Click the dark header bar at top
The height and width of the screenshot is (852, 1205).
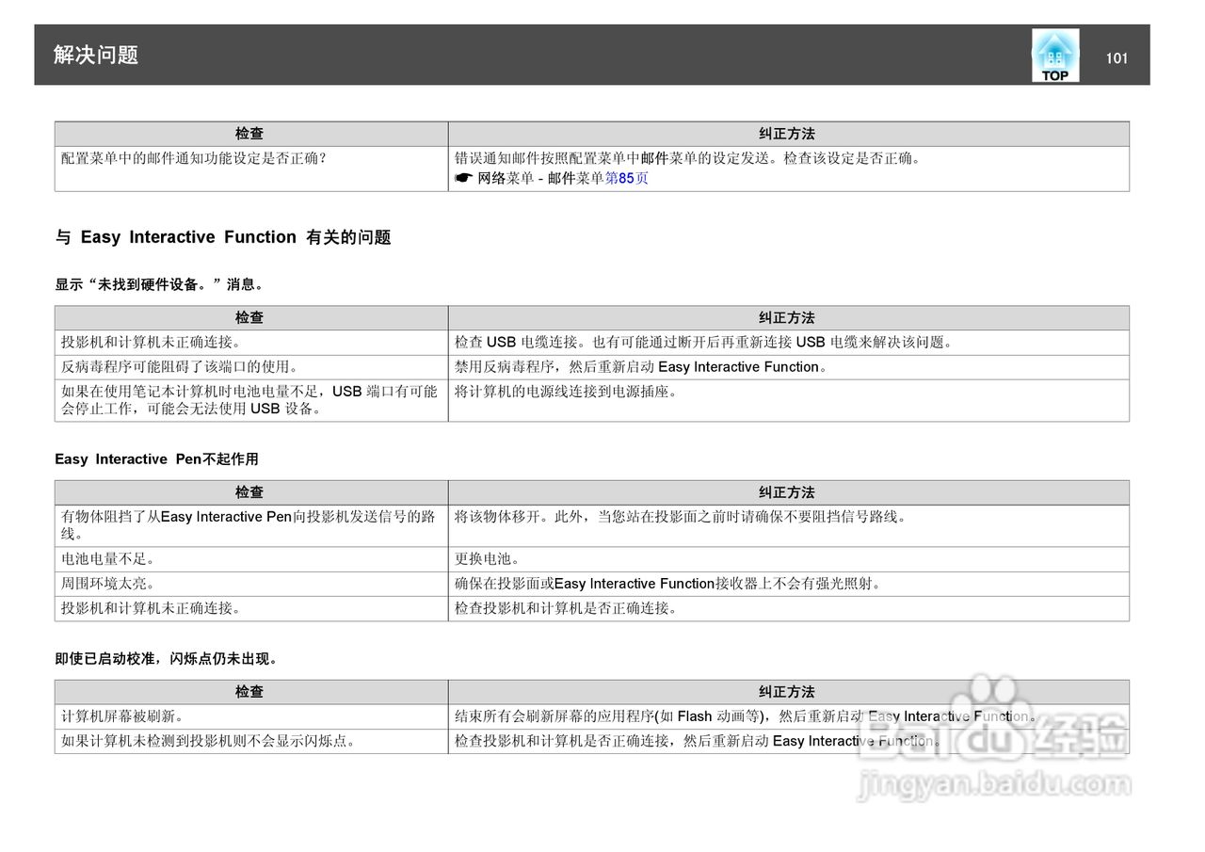coord(565,55)
